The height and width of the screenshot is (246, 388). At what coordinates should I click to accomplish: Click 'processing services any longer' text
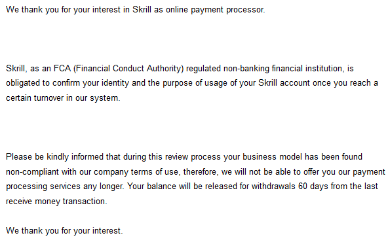(x=65, y=186)
